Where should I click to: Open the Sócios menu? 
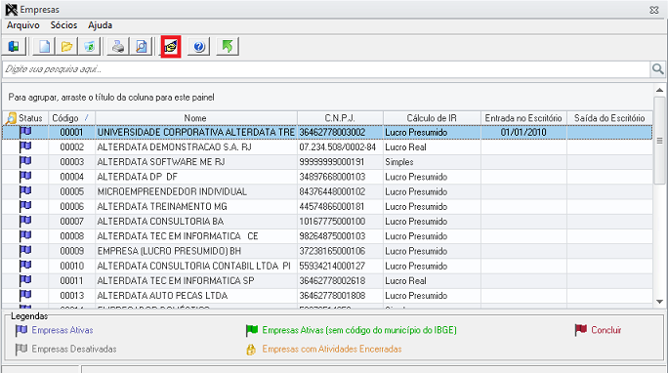coord(63,25)
